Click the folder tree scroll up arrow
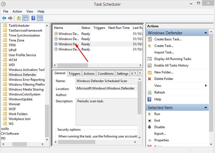The width and height of the screenshot is (215, 153). [x=47, y=26]
